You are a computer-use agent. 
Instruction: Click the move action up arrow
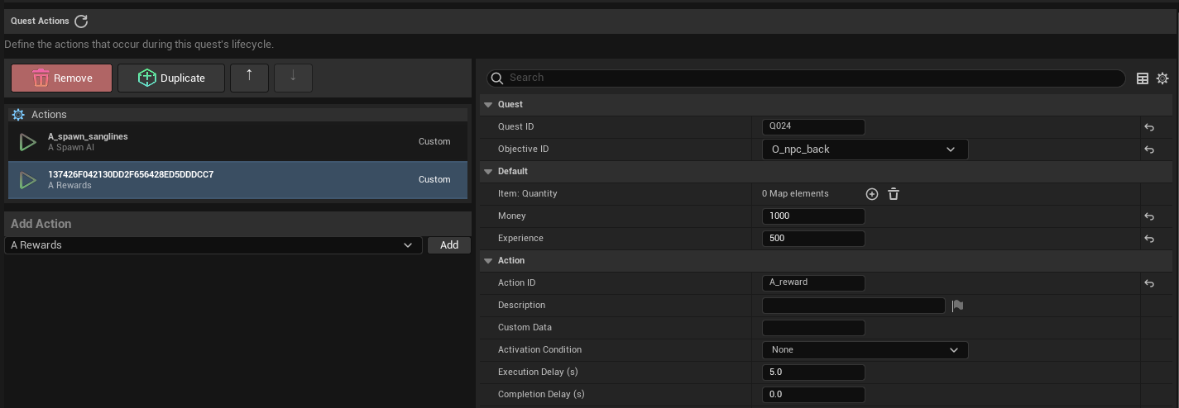[x=250, y=78]
